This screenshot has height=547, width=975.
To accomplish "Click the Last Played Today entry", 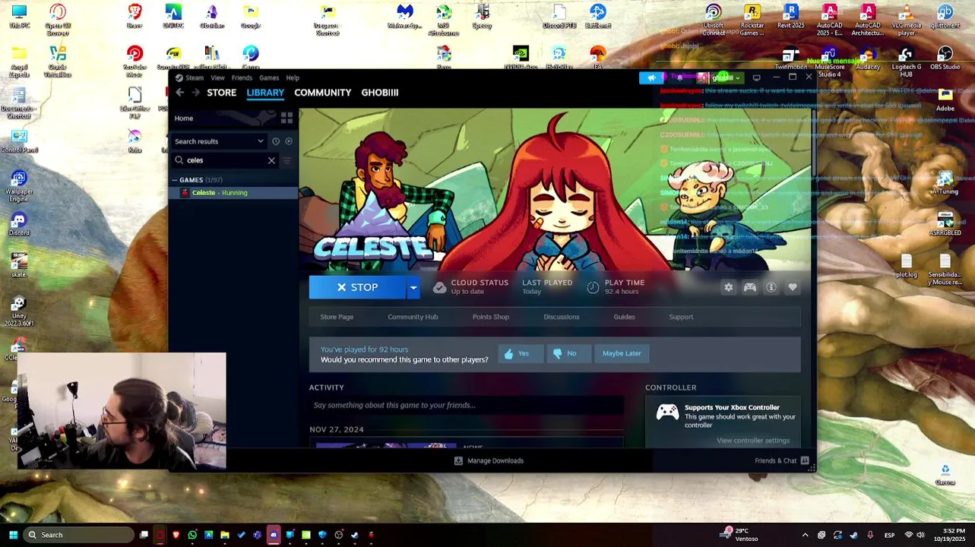I will pos(547,286).
